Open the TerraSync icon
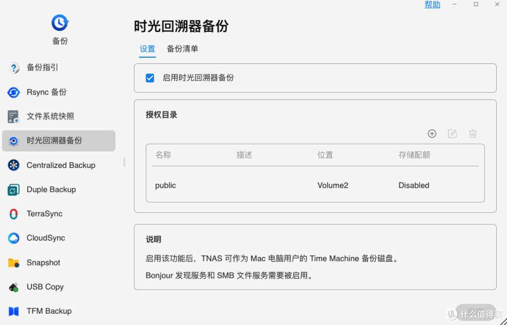Screen dimensions: 507x325 14,214
